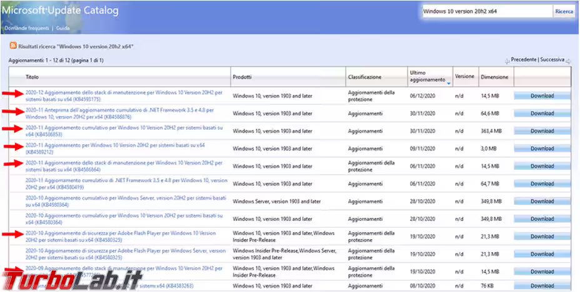
Task: Download the KB4593175 servicing stack update
Action: pos(542,95)
